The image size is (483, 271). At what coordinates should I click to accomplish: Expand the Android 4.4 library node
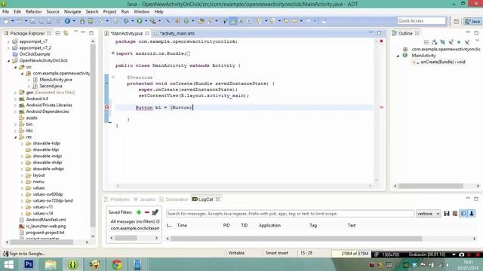pyautogui.click(x=15, y=99)
